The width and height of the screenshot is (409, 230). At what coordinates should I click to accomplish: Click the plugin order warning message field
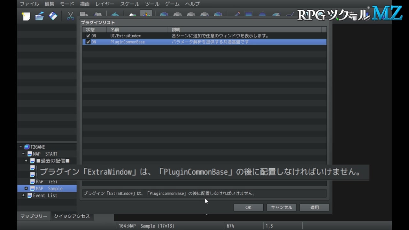coord(204,193)
